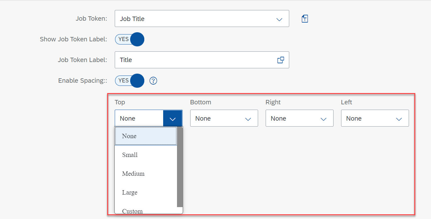Open the Right spacing dropdown

point(299,118)
